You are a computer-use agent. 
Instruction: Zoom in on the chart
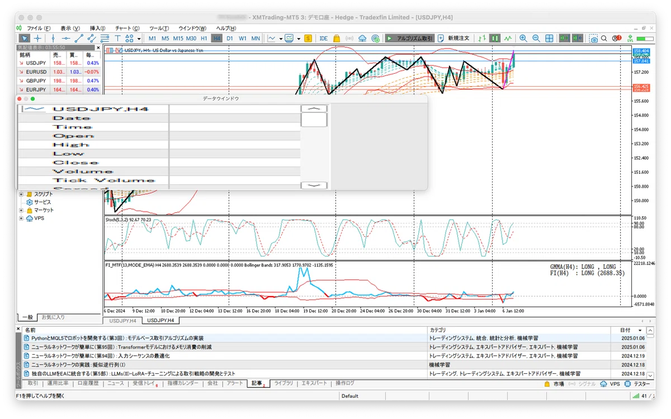coord(523,39)
